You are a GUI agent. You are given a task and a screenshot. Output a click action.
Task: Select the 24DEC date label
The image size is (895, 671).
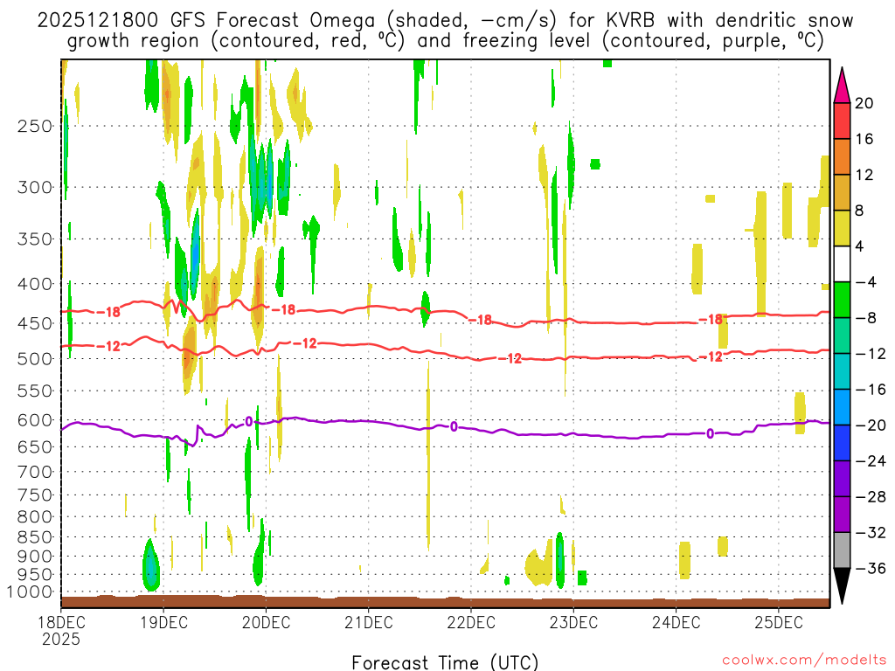[676, 622]
